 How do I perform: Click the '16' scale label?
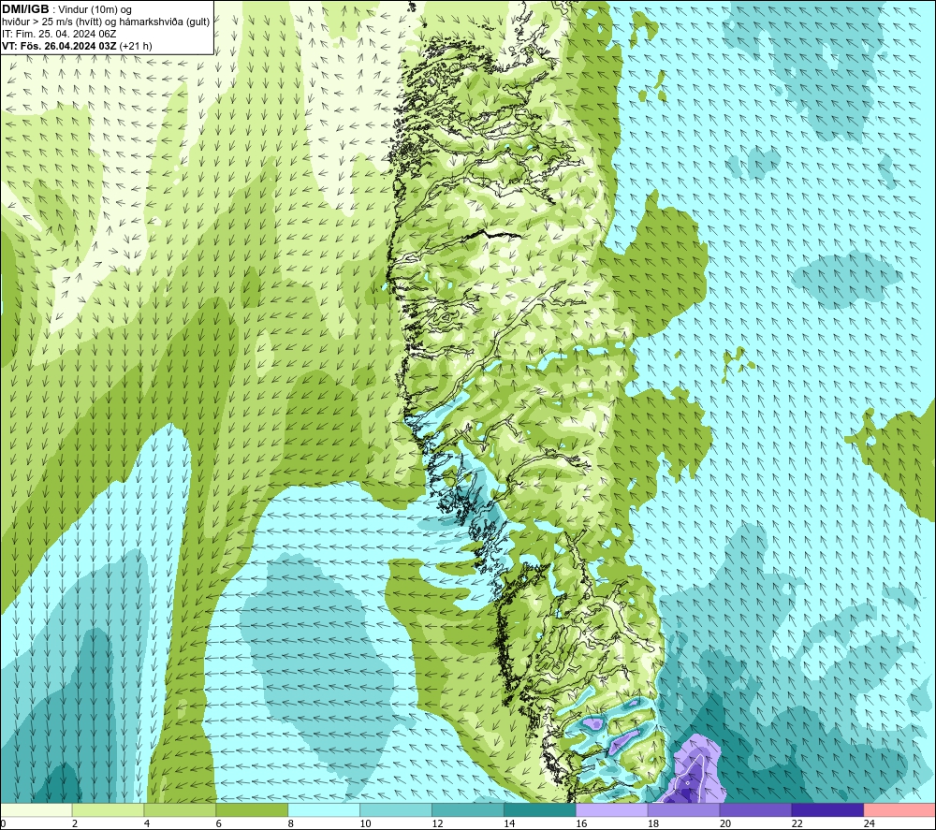[581, 823]
